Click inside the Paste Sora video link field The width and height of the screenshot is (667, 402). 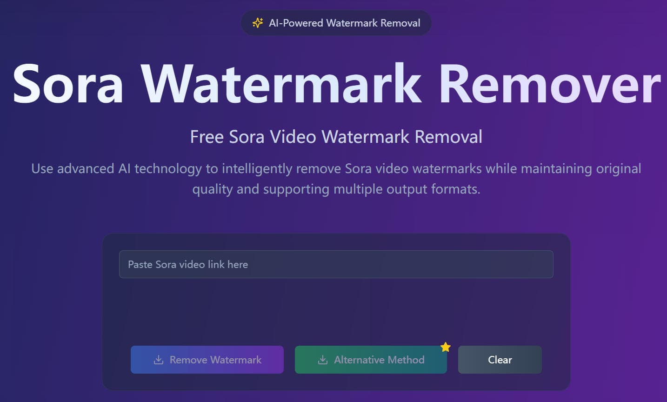(336, 264)
